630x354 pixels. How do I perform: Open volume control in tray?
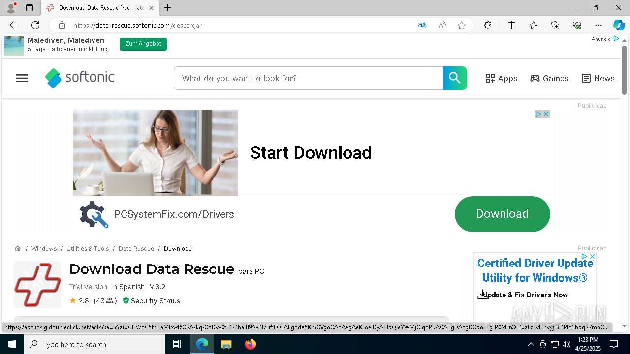(567, 344)
